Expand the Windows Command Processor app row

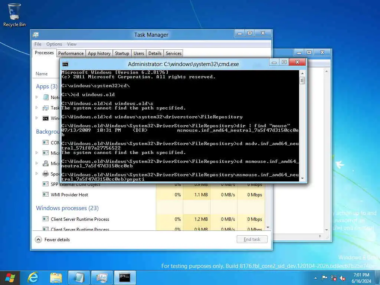pos(37,118)
